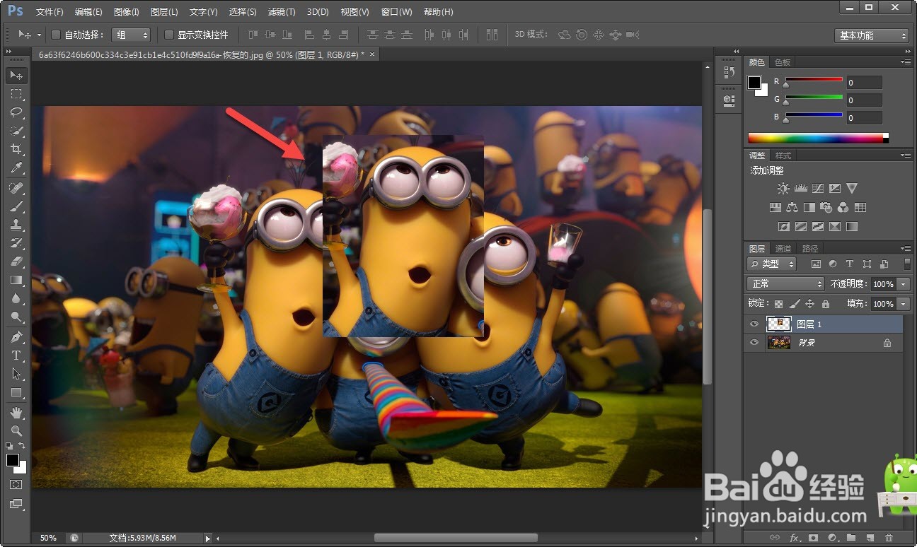Open the 图像(I) menu
917x547 pixels.
click(x=127, y=12)
